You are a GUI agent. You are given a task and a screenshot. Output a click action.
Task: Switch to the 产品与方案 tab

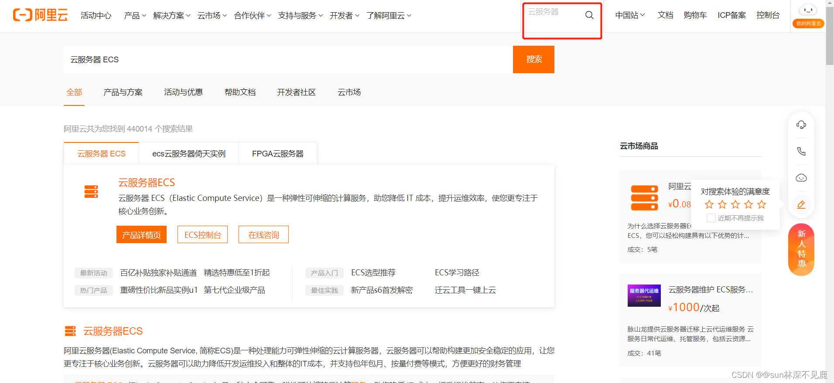coord(123,92)
